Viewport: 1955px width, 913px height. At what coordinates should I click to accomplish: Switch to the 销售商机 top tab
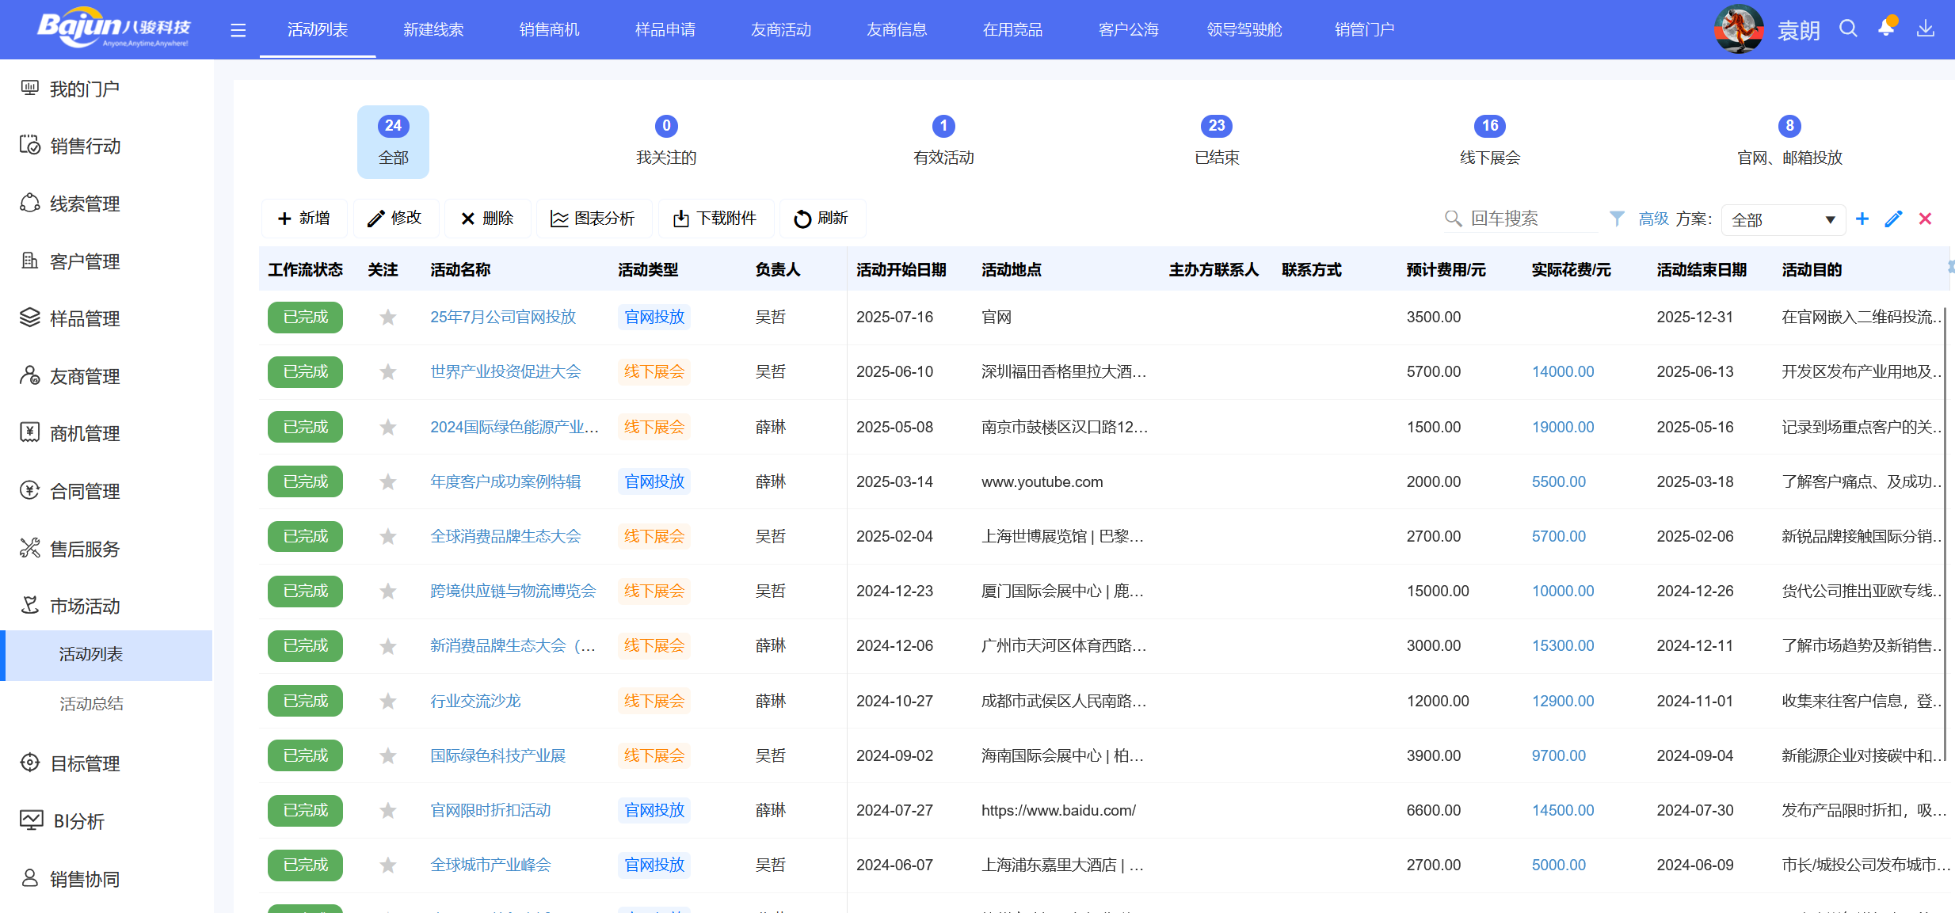(x=549, y=30)
